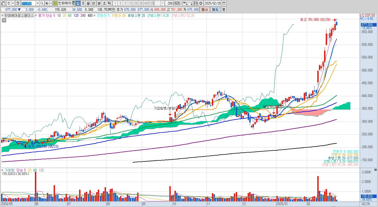Choose the 30 interval button
The height and width of the screenshot is (207, 378).
tap(141, 3)
